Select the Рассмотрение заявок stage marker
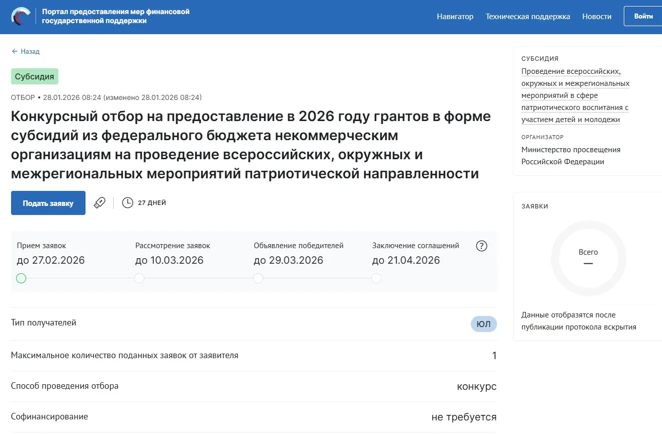 [x=139, y=278]
